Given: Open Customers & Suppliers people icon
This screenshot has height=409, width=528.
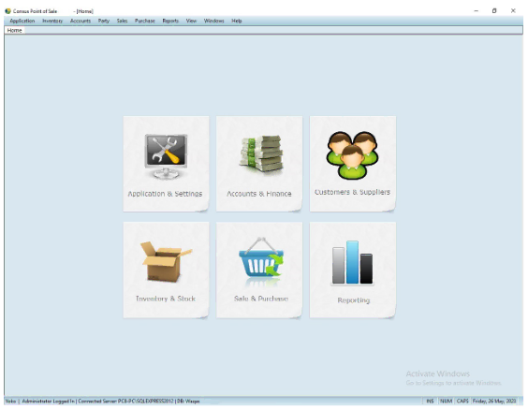Looking at the screenshot, I should click(x=352, y=155).
